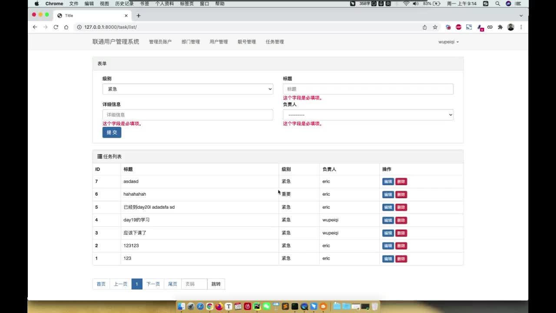Bookmark this page with the star icon
The height and width of the screenshot is (313, 556).
tap(435, 27)
